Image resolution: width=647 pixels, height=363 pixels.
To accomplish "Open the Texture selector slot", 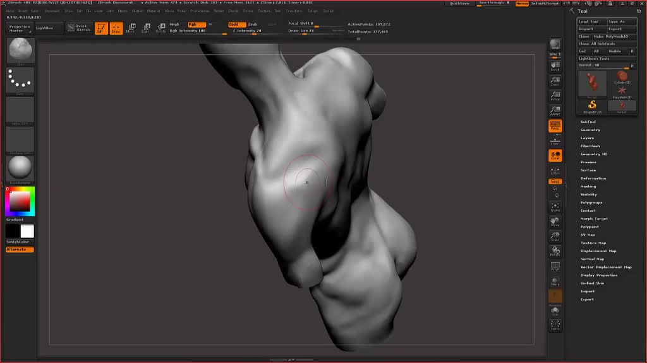I will tap(20, 141).
